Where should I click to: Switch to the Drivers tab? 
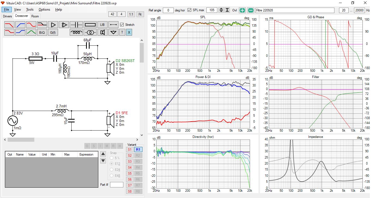[7, 16]
